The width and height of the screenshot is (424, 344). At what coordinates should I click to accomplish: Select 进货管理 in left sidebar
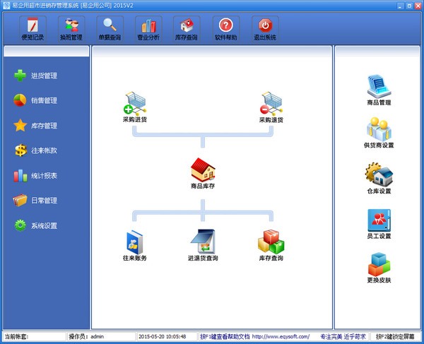tap(35, 76)
